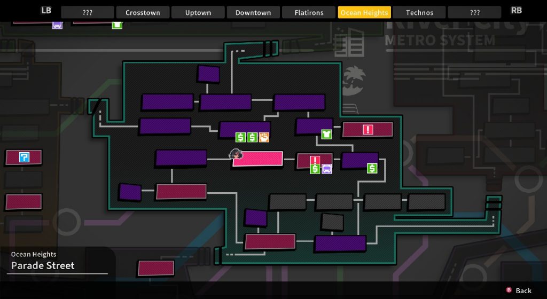Click the exclamation mark above the dollar and bus icons
The width and height of the screenshot is (547, 299).
[315, 160]
